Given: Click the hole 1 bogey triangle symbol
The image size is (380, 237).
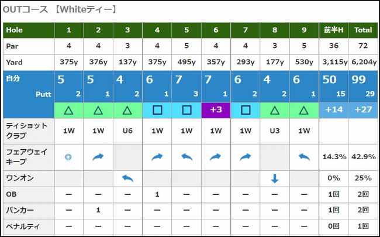Looking at the screenshot, I should pos(69,109).
